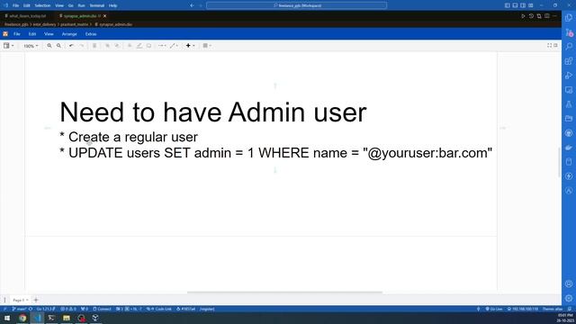Toggle fullscreen in draw.io toolbar

[x=550, y=45]
